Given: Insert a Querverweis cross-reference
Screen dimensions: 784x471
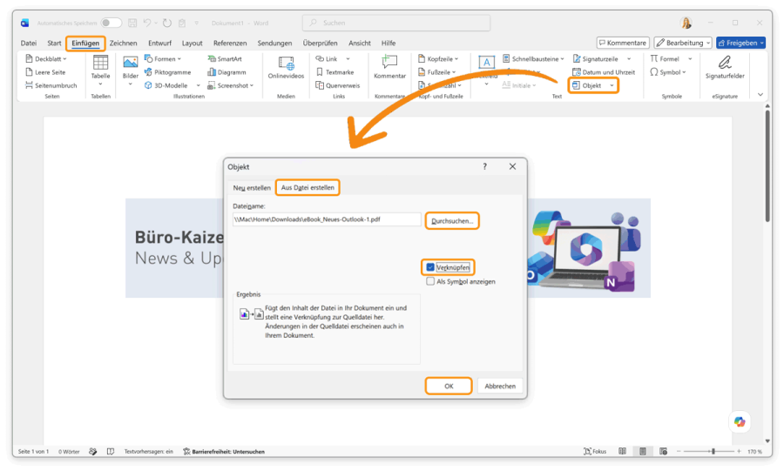Looking at the screenshot, I should [337, 85].
